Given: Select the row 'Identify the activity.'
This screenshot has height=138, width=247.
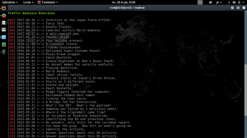Looking at the screenshot, I should click(x=47, y=130).
